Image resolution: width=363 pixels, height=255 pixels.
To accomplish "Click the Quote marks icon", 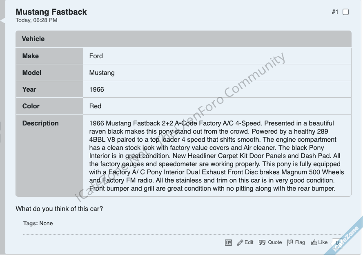I will point(262,242).
